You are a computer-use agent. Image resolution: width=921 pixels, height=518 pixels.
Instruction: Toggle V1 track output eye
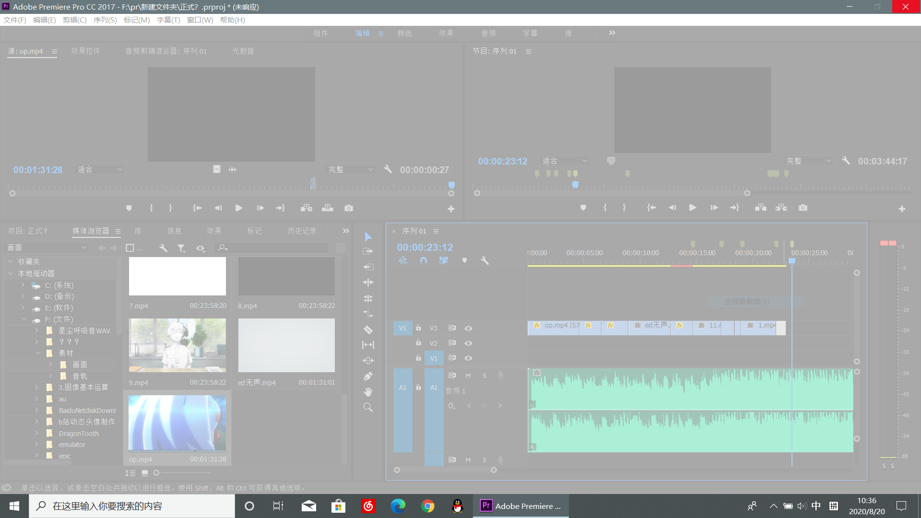pos(469,358)
